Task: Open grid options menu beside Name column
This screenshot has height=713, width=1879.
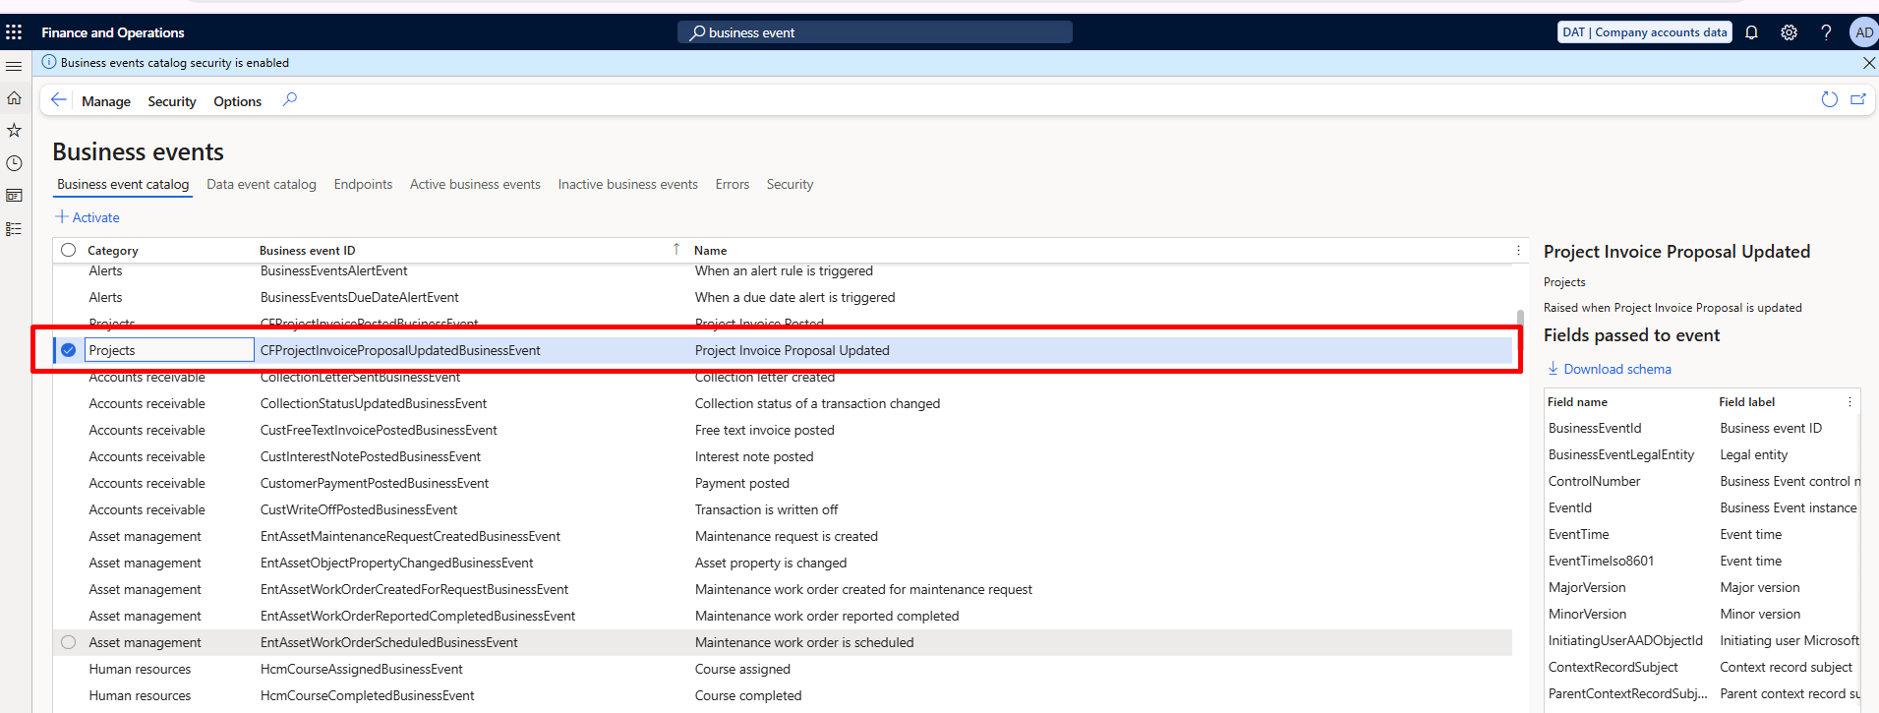Action: 1518,251
